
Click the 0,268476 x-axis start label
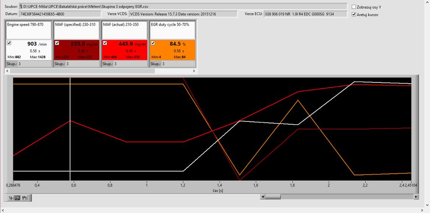(x=13, y=185)
